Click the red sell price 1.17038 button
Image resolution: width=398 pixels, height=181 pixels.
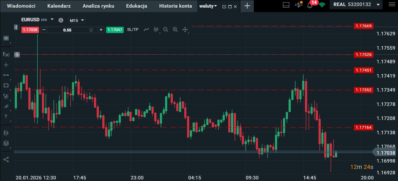[x=30, y=30]
